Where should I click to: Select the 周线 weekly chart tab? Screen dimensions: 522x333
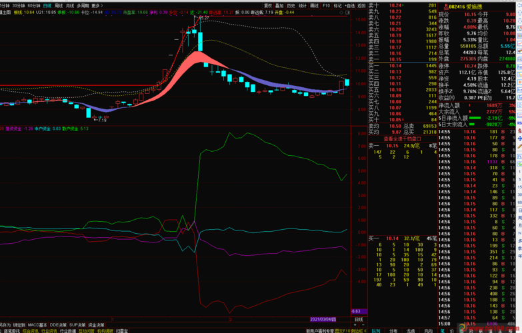(59, 5)
